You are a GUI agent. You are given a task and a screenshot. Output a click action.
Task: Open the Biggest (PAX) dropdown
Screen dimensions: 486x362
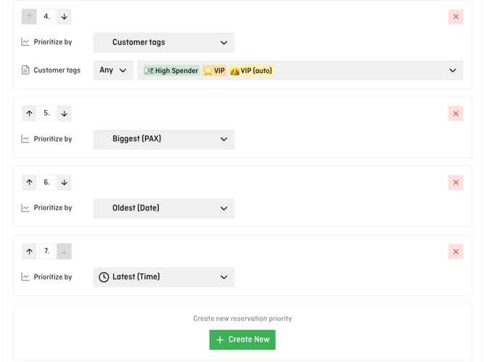[x=163, y=139]
